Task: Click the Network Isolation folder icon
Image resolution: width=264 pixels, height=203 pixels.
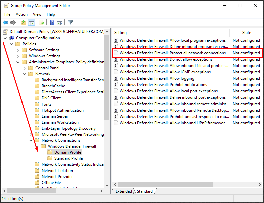Action: tap(37, 171)
